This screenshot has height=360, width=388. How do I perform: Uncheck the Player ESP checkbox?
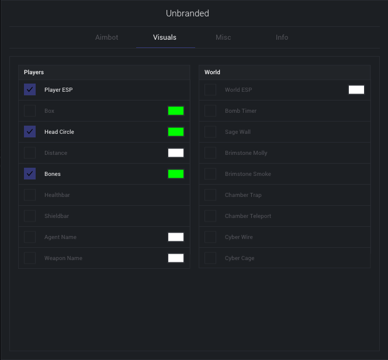(30, 89)
